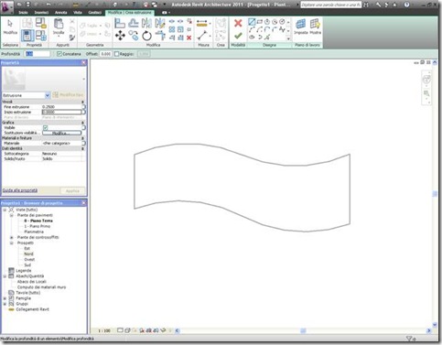Click the Mostra work plane button
This screenshot has height=345, width=442.
[x=315, y=27]
